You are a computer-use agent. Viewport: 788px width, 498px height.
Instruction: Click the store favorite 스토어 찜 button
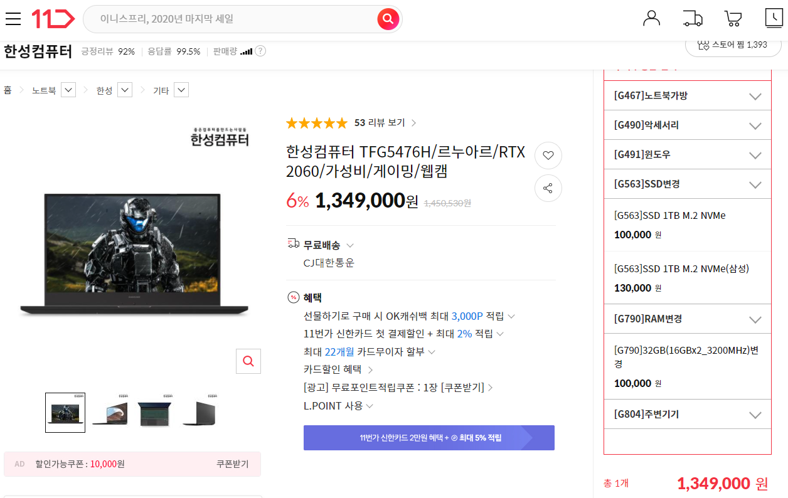tap(733, 45)
